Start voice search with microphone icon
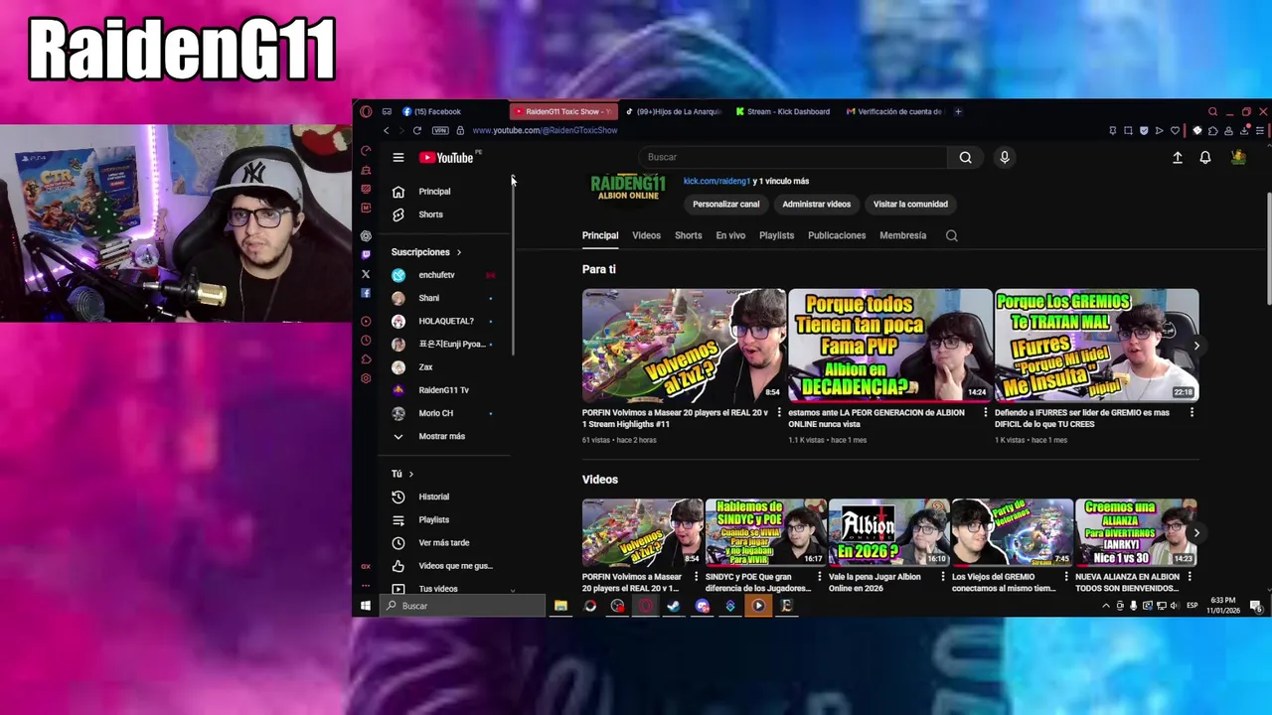The width and height of the screenshot is (1272, 715). point(1004,157)
